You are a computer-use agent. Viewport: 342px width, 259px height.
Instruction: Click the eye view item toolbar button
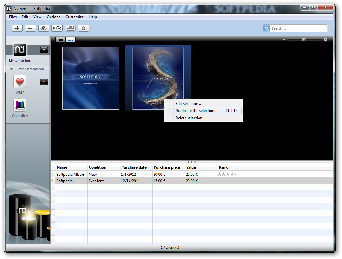tap(44, 28)
